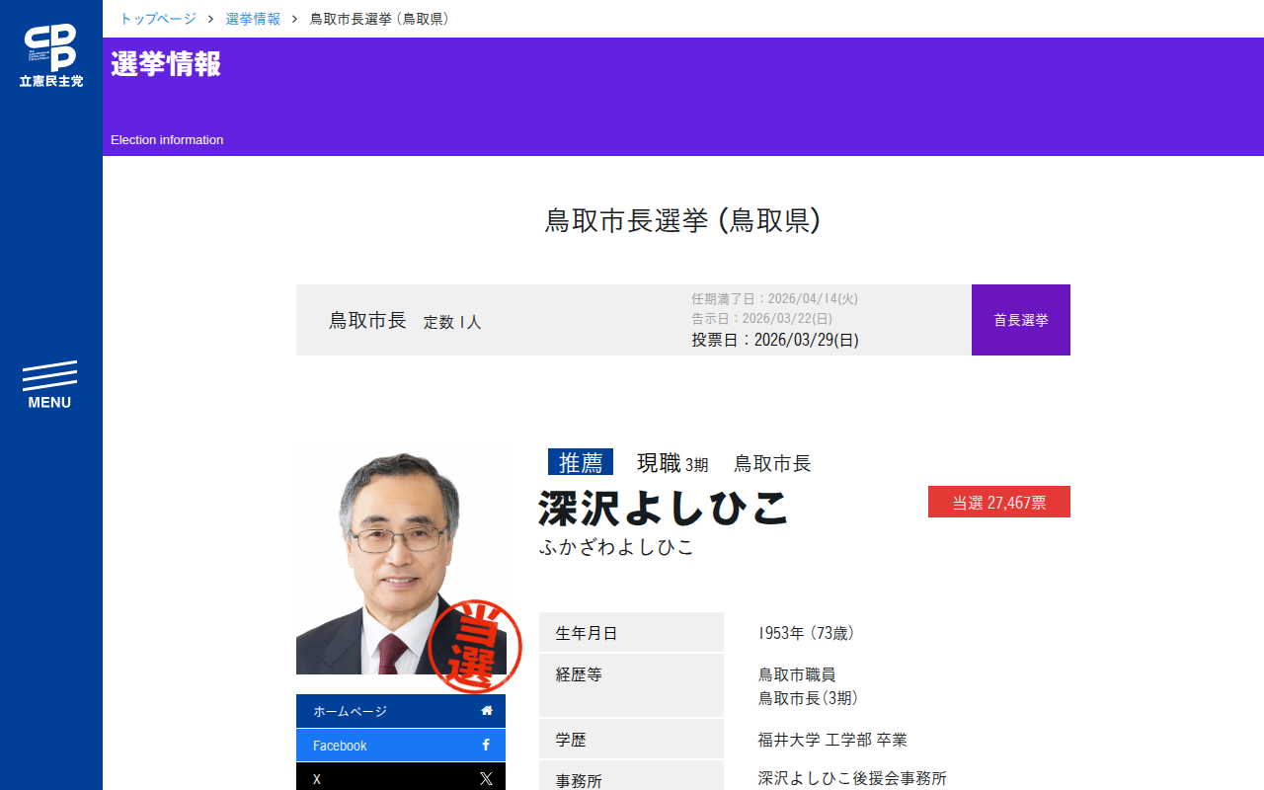Click the 事務所 row label

pos(631,776)
